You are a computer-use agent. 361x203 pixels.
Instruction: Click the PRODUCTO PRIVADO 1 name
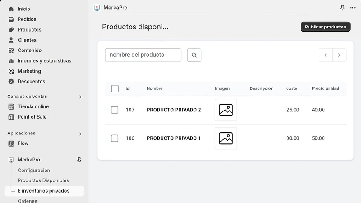[174, 138]
